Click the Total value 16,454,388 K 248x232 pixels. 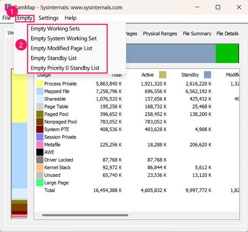pyautogui.click(x=108, y=190)
